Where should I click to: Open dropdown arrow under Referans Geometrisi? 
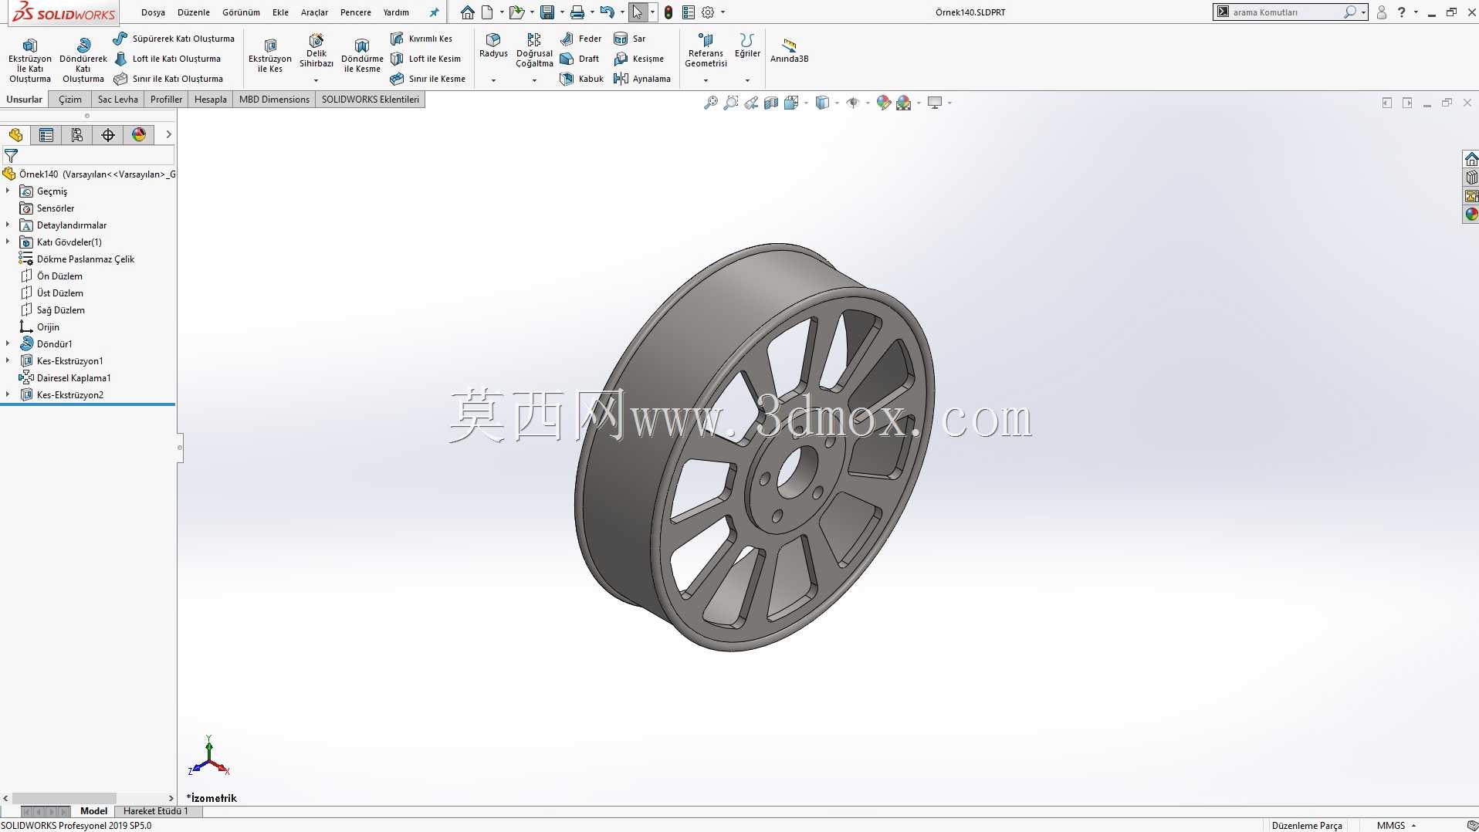706,80
